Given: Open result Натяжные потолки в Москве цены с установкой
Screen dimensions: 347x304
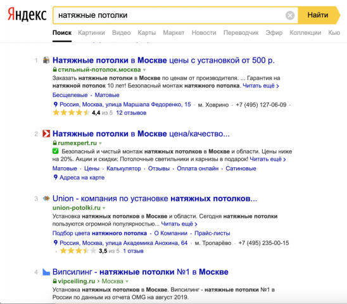Looking at the screenshot, I should click(x=163, y=60).
